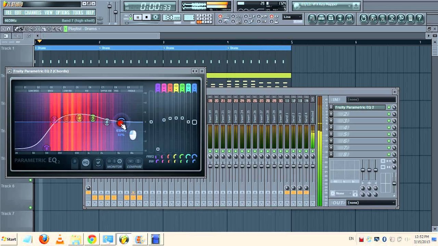
Task: Click the checkmark options button in EQ
Action: point(98,163)
